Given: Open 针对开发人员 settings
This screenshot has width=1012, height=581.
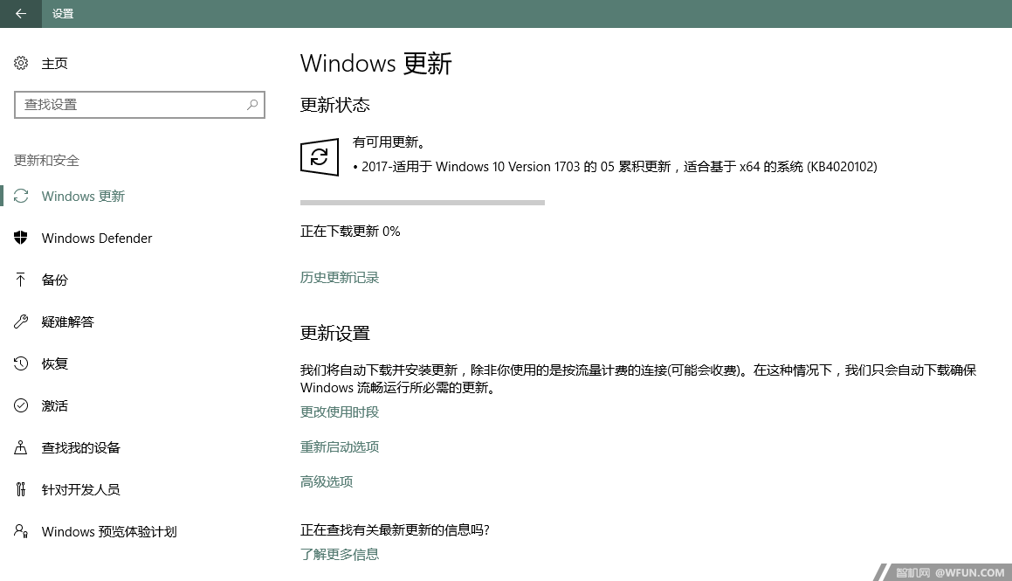Looking at the screenshot, I should point(80,489).
